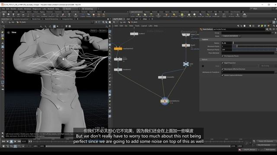Click the Point Light shelf tool
277x155 pixels.
138,15
